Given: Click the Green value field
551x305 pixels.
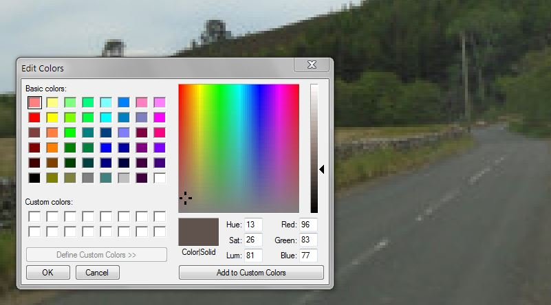Looking at the screenshot, I should (x=309, y=240).
